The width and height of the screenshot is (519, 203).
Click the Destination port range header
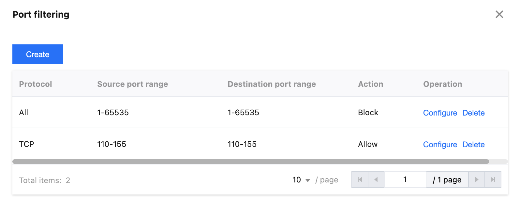(x=272, y=84)
